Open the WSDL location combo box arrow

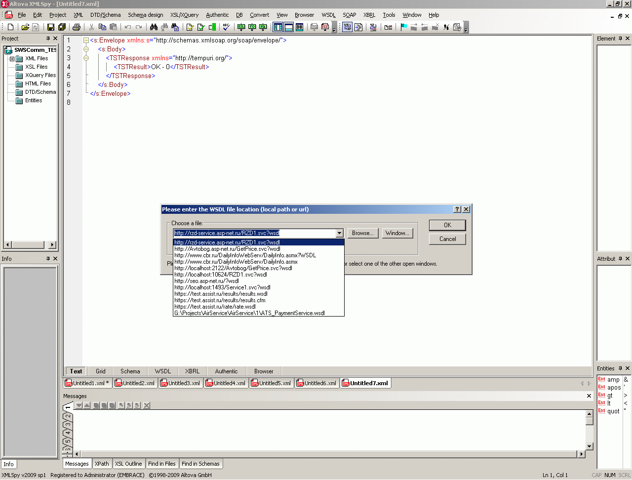pyautogui.click(x=340, y=233)
